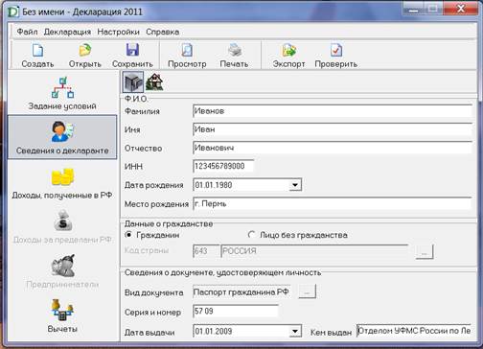
Task: Open the Справка menu
Action: point(162,32)
